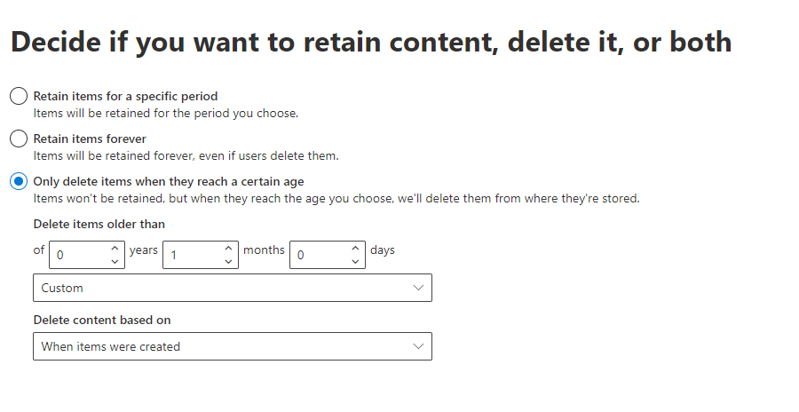Decrease the years value with down arrow

pyautogui.click(x=115, y=261)
